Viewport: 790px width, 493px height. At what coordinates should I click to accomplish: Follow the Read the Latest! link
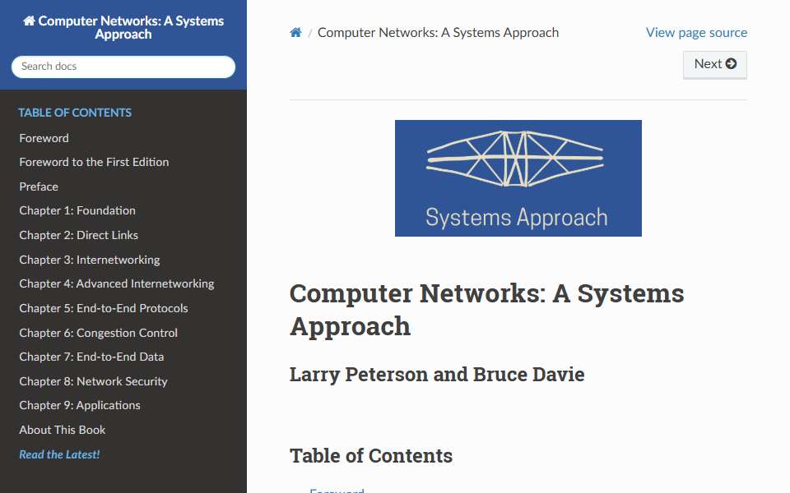(x=59, y=454)
